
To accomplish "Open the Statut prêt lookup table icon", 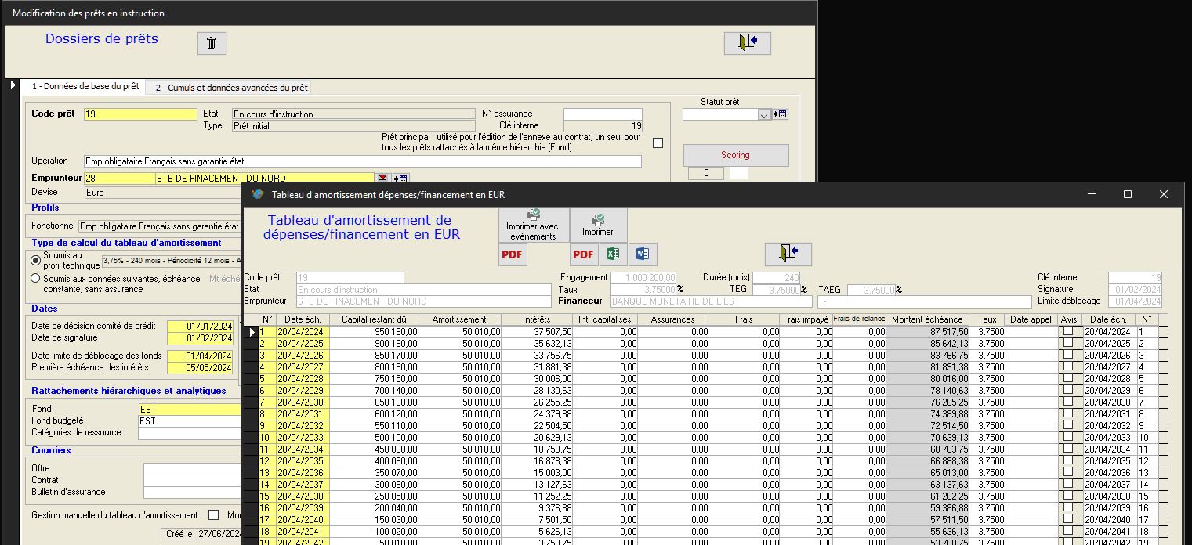I will tap(780, 114).
